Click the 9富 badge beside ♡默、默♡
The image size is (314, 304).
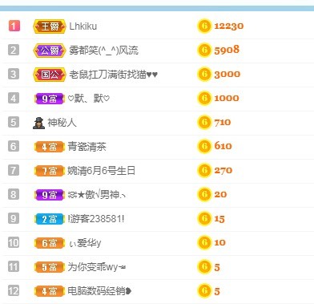click(50, 99)
